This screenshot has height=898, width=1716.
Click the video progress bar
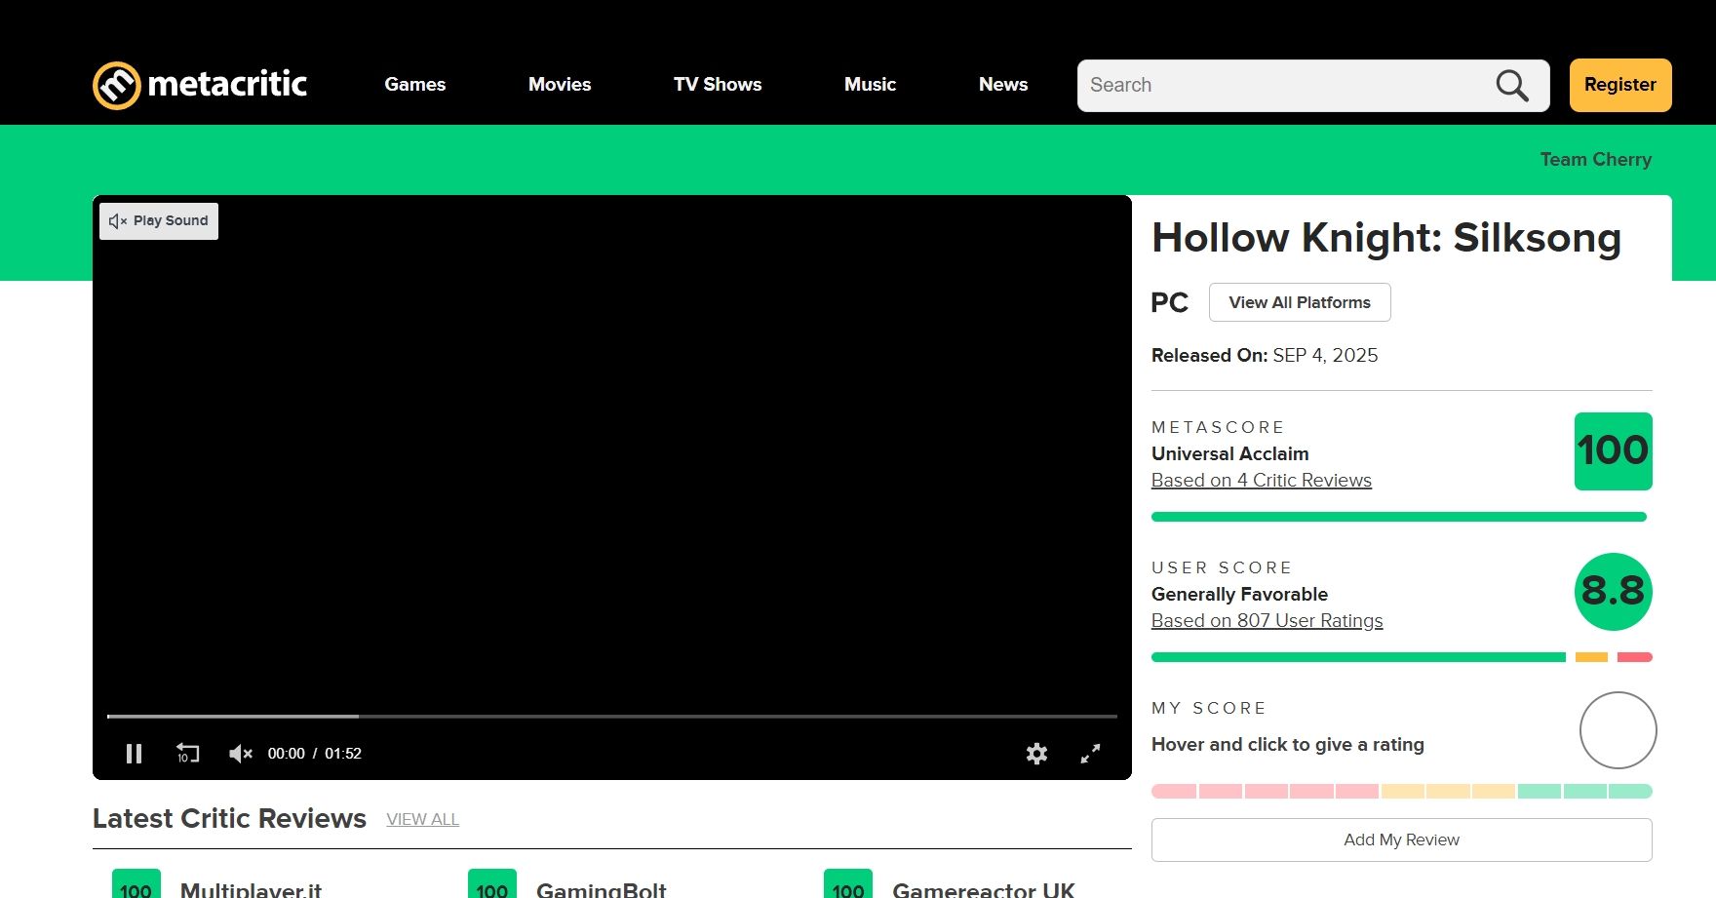coord(611,717)
